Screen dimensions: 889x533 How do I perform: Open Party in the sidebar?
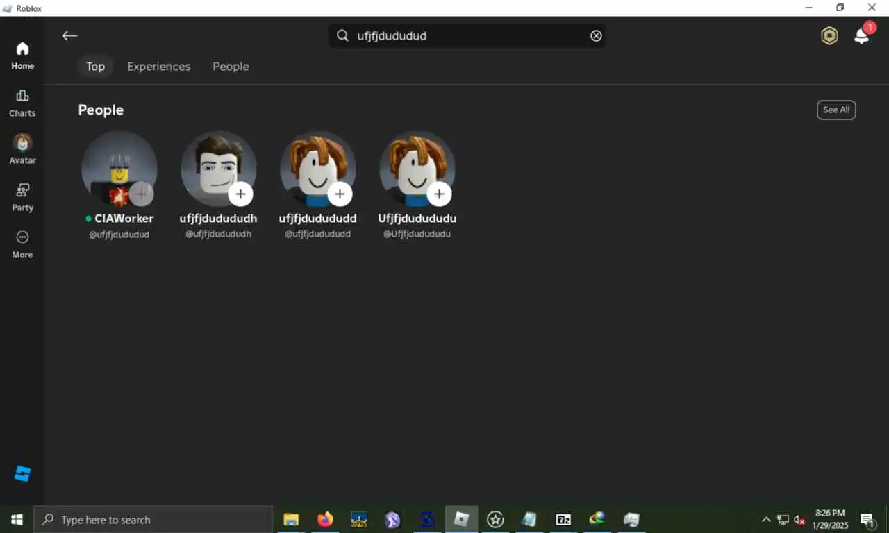coord(22,198)
